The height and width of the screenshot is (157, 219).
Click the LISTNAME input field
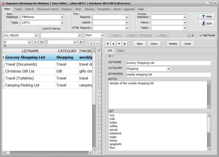(x=168, y=63)
